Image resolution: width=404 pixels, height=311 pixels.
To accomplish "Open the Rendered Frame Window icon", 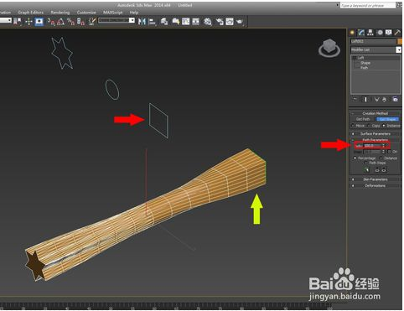I will pos(230,22).
